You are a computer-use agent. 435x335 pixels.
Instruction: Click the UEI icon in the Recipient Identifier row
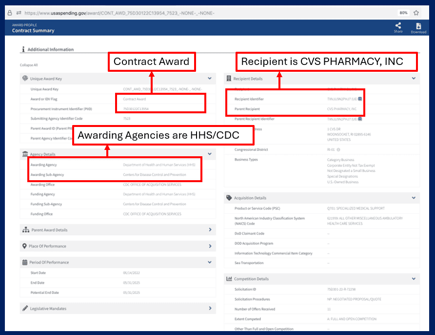360,99
